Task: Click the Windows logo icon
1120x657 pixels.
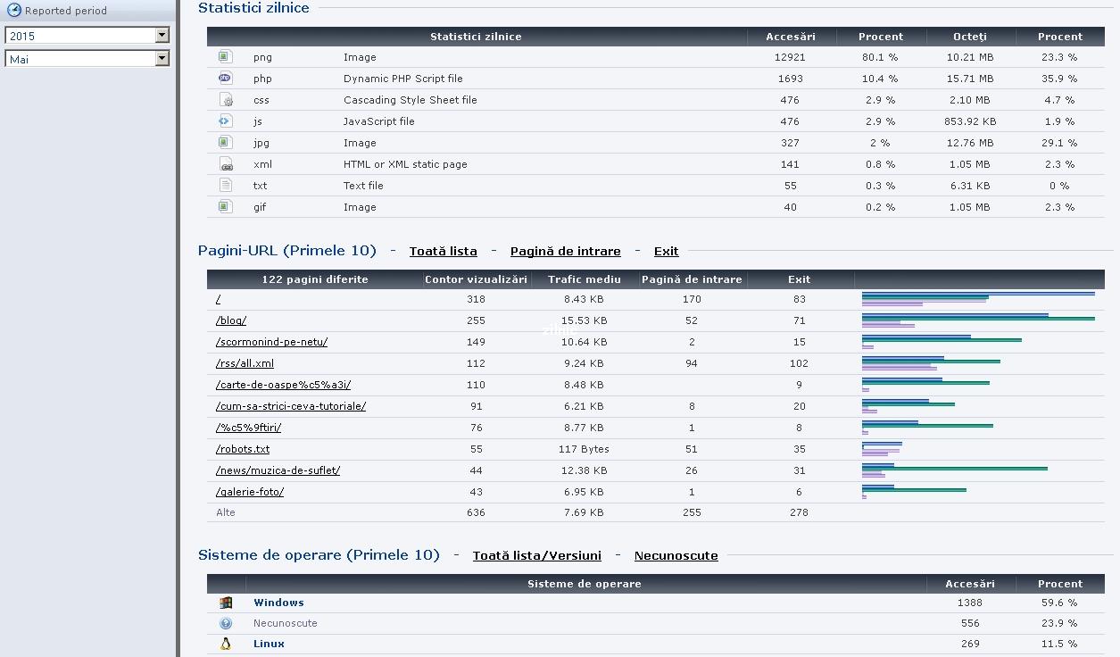Action: (x=226, y=603)
